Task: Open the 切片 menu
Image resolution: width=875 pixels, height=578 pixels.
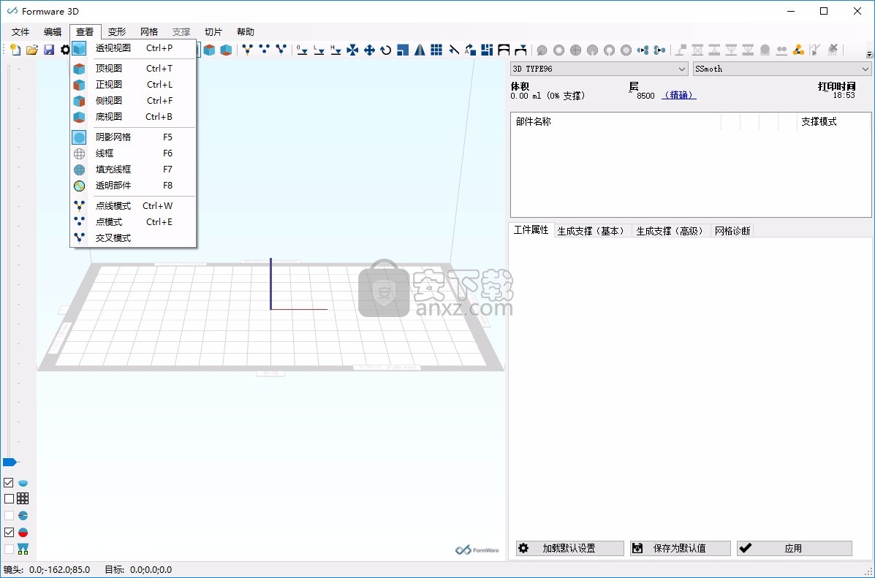Action: coord(213,32)
